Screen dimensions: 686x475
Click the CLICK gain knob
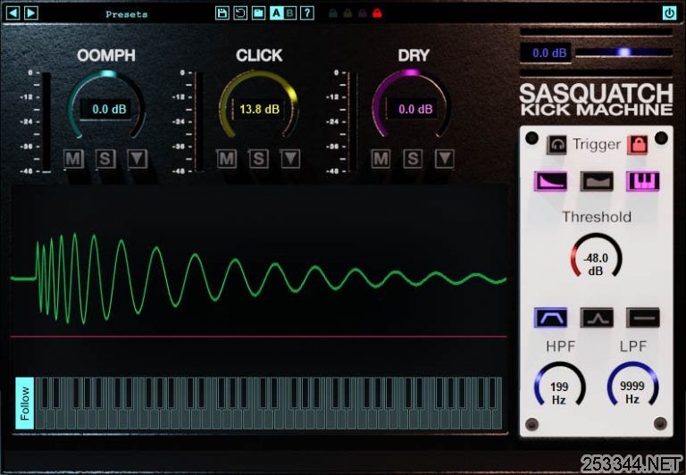click(258, 105)
